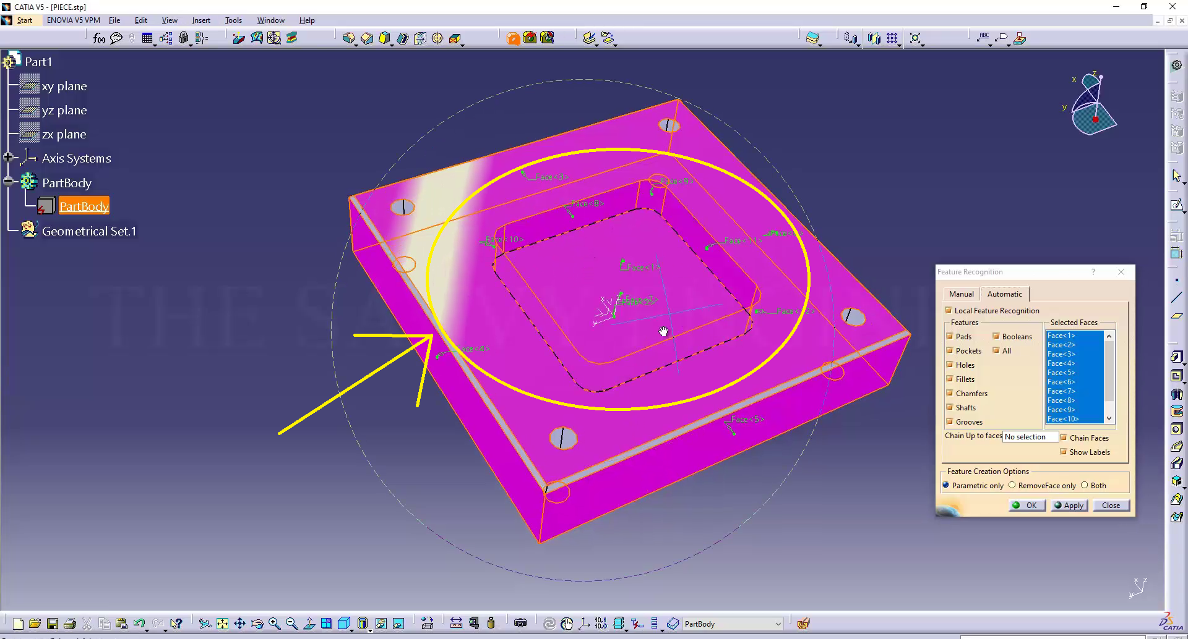1188x639 pixels.
Task: Open the Design Table icon
Action: (x=147, y=38)
